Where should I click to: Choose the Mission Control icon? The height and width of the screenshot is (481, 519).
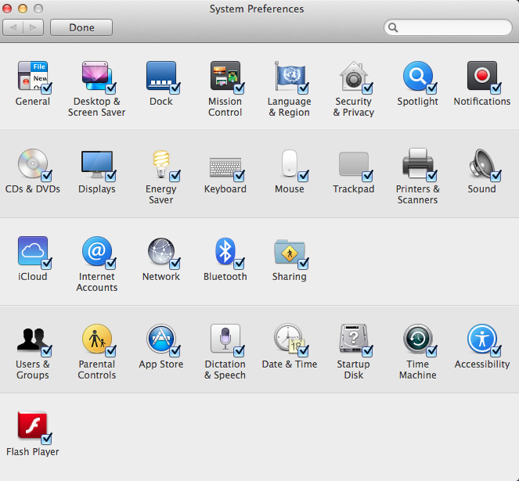click(225, 76)
